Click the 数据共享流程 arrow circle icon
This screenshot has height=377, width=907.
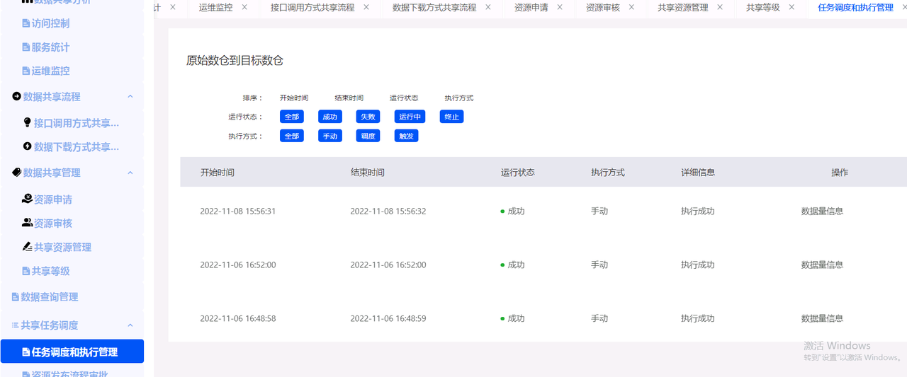click(16, 96)
